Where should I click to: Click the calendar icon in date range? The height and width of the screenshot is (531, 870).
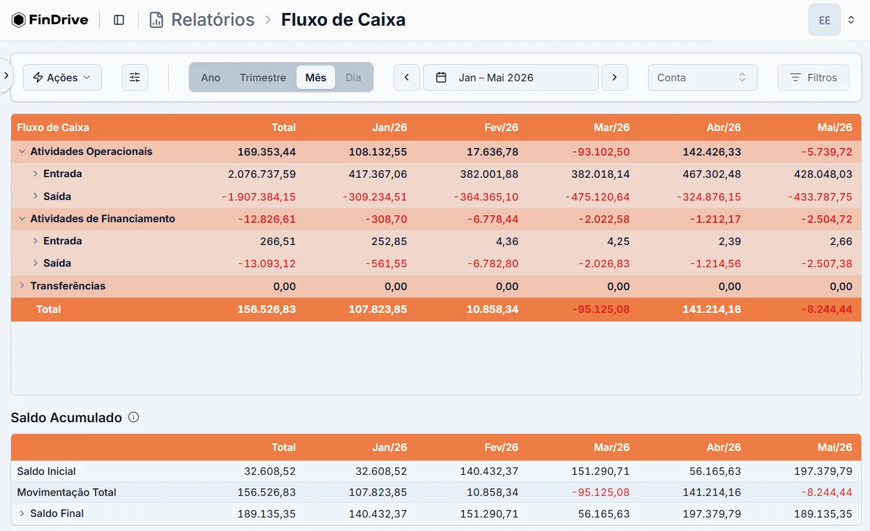tap(441, 77)
